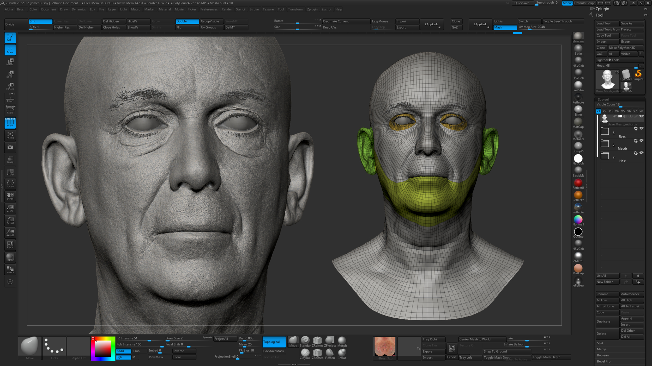Screen dimensions: 652x366
Task: Open the Zplugin menu
Action: click(x=312, y=9)
